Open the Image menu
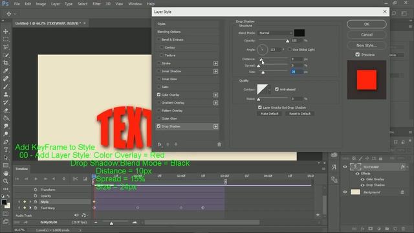 coord(41,4)
